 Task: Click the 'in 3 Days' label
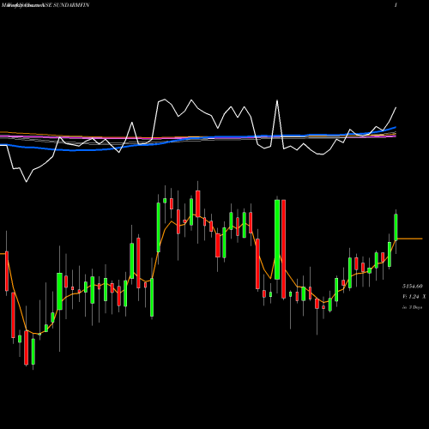click(x=413, y=307)
